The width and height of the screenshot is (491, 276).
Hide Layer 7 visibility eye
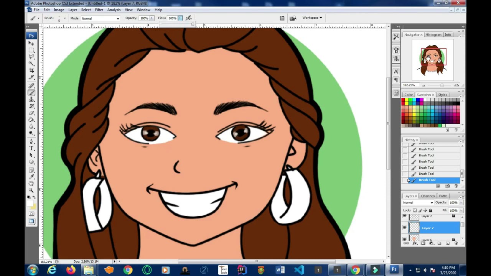coord(404,228)
